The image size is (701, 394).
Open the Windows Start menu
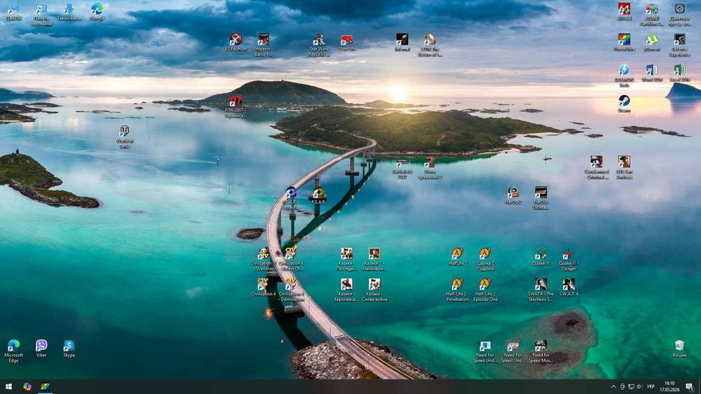[x=8, y=386]
